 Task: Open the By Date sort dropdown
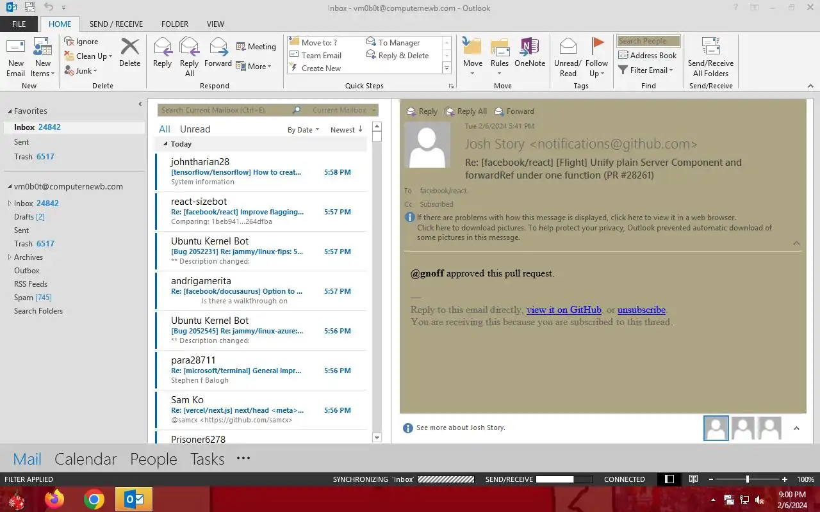click(x=303, y=130)
